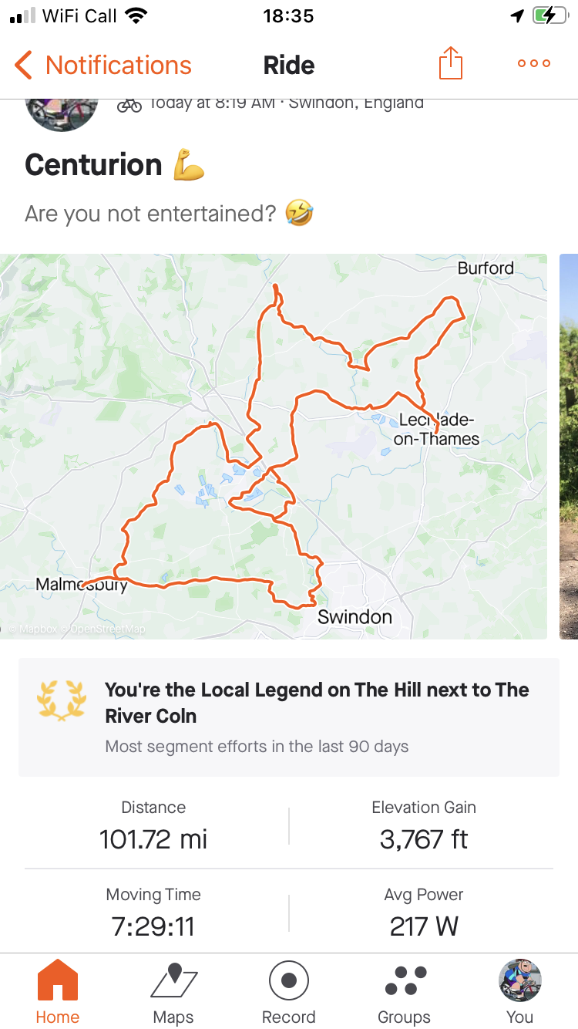The height and width of the screenshot is (1029, 578).
Task: Open the Home tab
Action: [x=58, y=991]
